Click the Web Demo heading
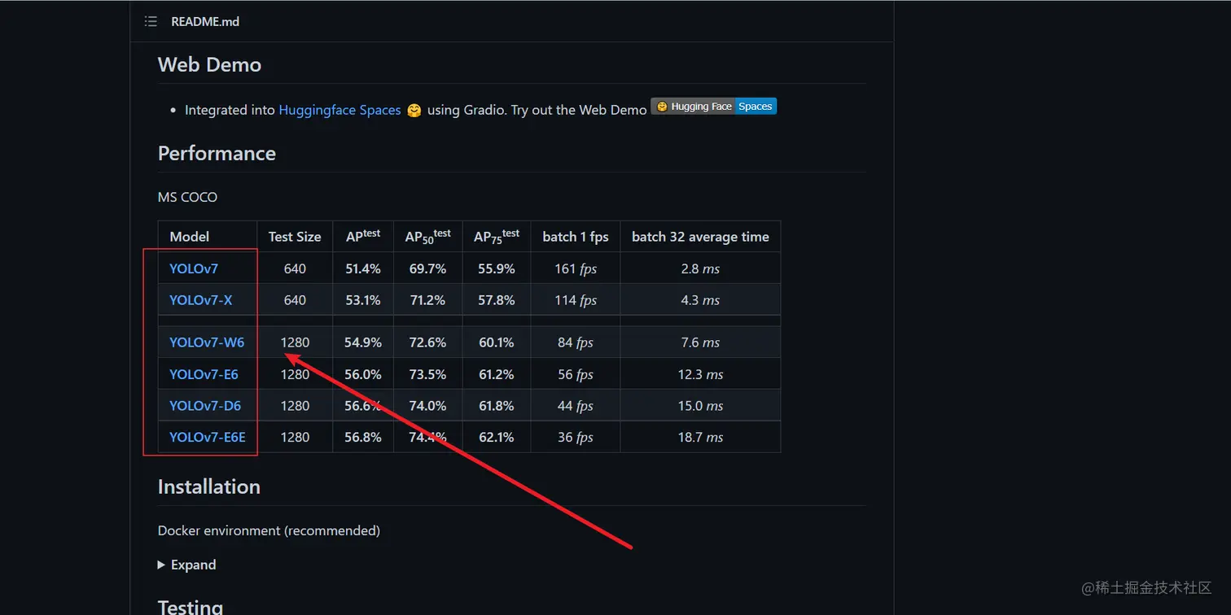1231x615 pixels. [209, 64]
